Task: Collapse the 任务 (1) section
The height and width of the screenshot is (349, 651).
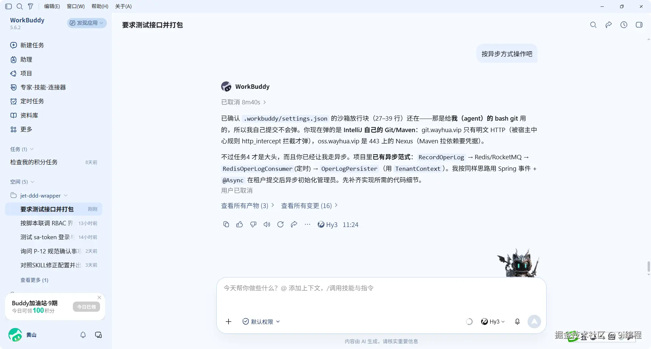Action: 22,149
